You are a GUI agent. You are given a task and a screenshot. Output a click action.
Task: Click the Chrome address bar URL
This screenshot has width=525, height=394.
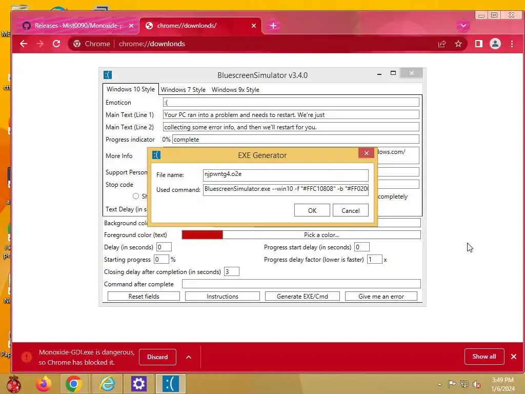pos(152,44)
